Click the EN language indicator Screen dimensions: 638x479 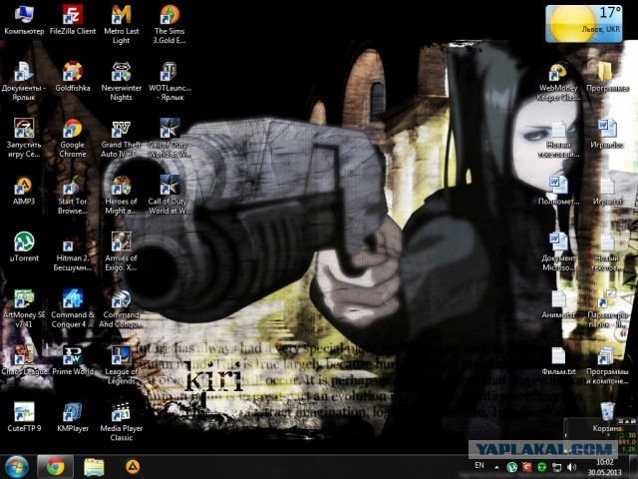(x=479, y=466)
